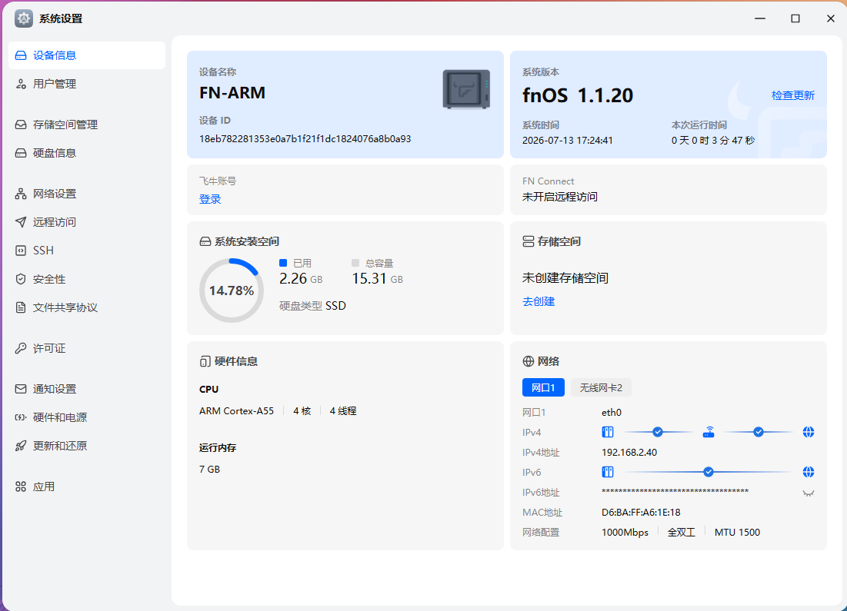Click the 硬件信息 chip icon

pos(205,362)
